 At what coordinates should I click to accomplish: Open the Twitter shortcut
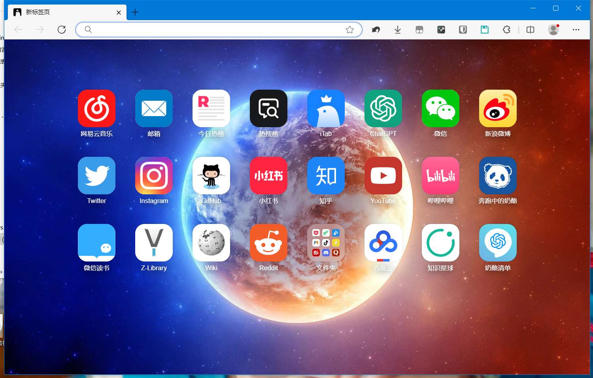tap(96, 175)
